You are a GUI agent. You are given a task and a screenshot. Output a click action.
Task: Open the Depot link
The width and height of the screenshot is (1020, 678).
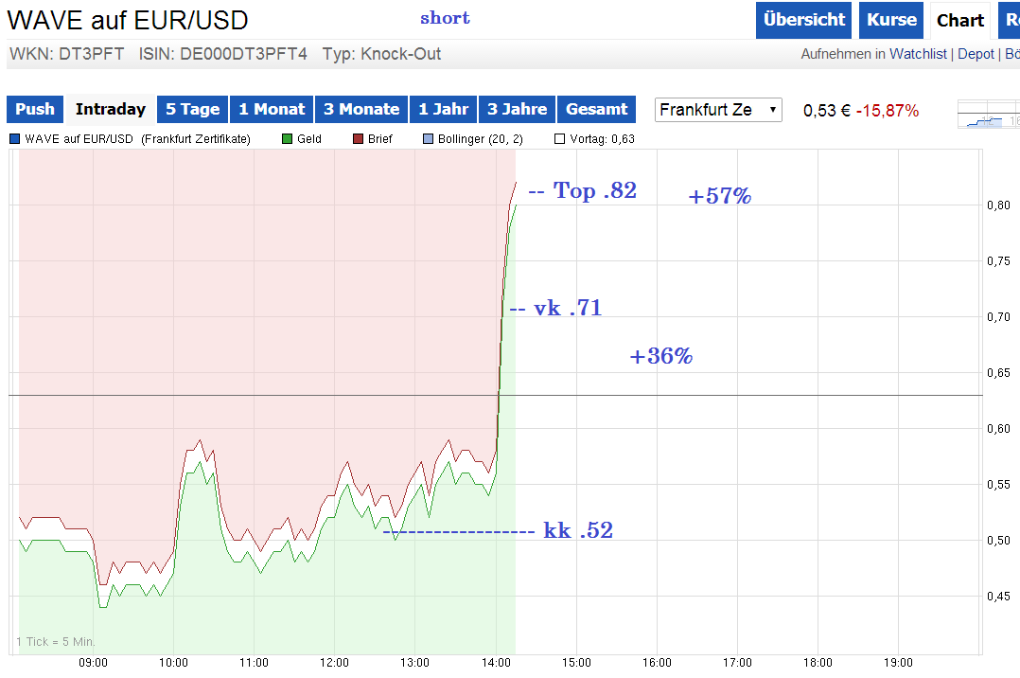[x=976, y=54]
